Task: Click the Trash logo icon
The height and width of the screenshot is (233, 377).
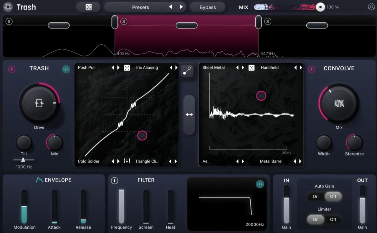Action: tap(8, 7)
